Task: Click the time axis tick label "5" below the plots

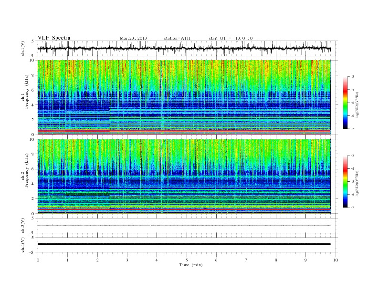Action: [x=187, y=260]
